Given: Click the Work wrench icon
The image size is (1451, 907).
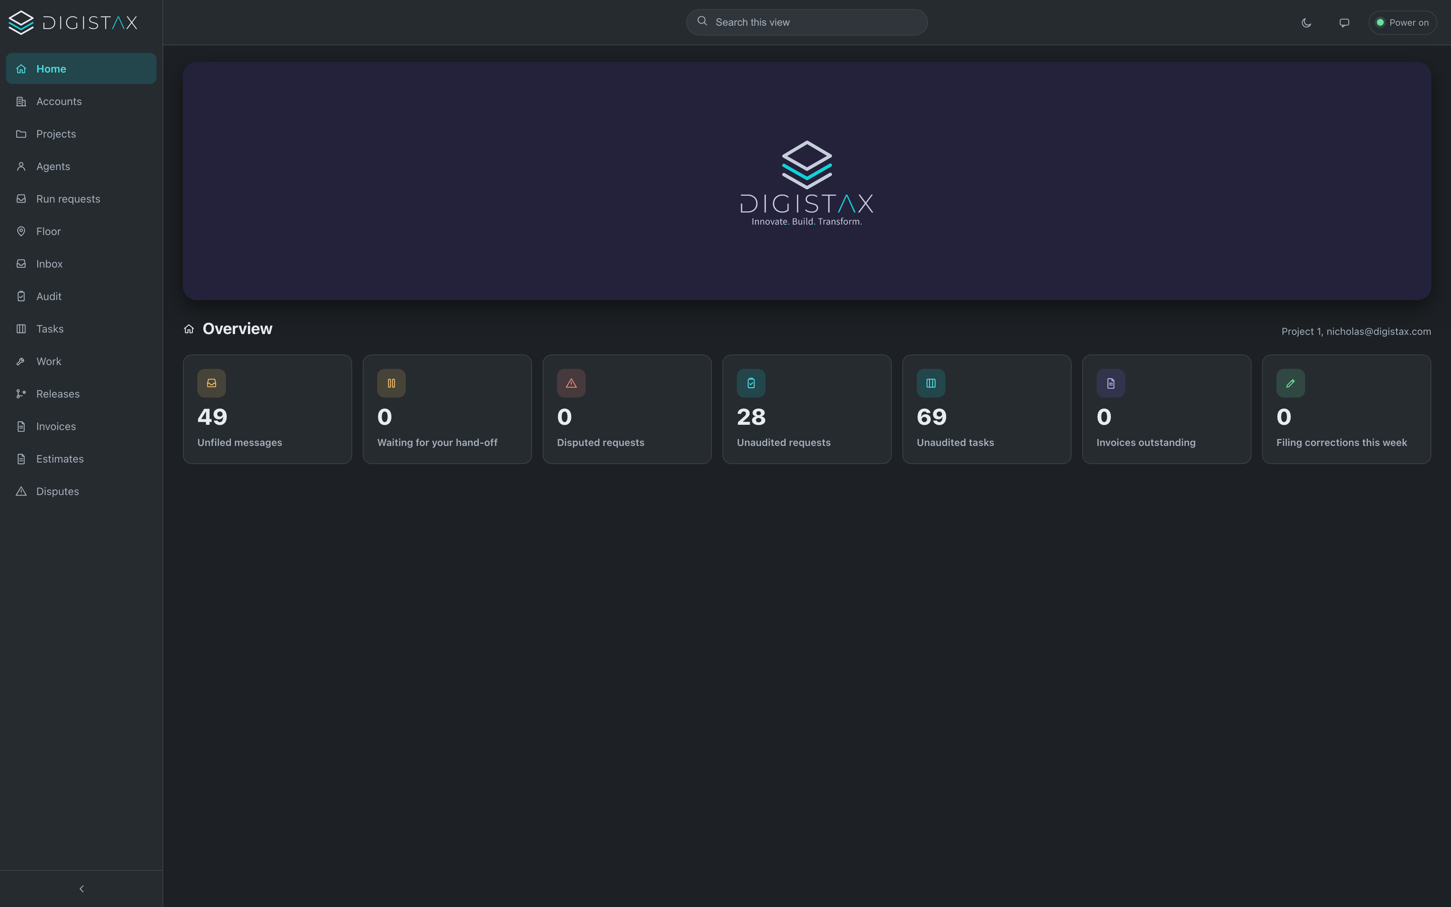Looking at the screenshot, I should coord(21,361).
